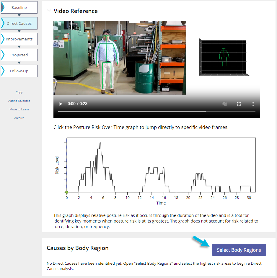Click the Archive link

(x=19, y=118)
